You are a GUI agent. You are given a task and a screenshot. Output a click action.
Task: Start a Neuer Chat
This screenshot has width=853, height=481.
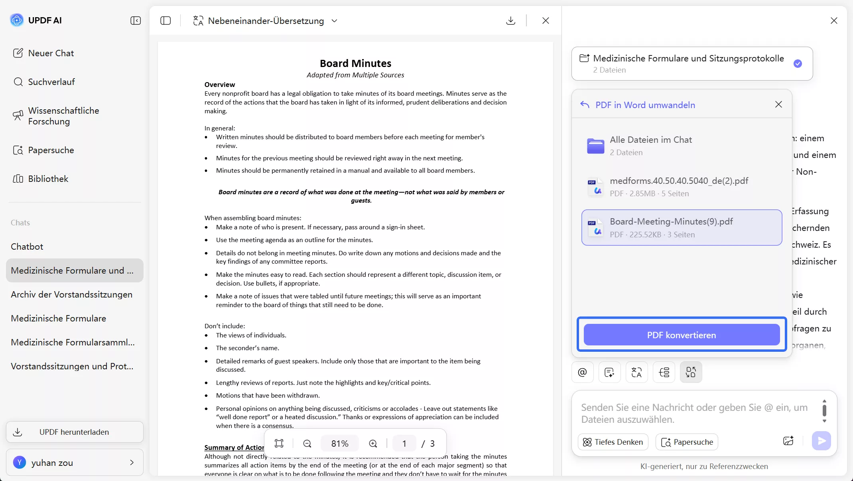(51, 53)
